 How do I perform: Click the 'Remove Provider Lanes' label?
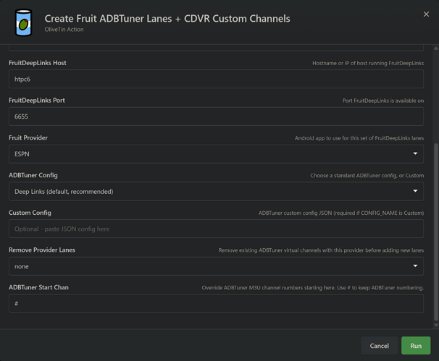[42, 250]
